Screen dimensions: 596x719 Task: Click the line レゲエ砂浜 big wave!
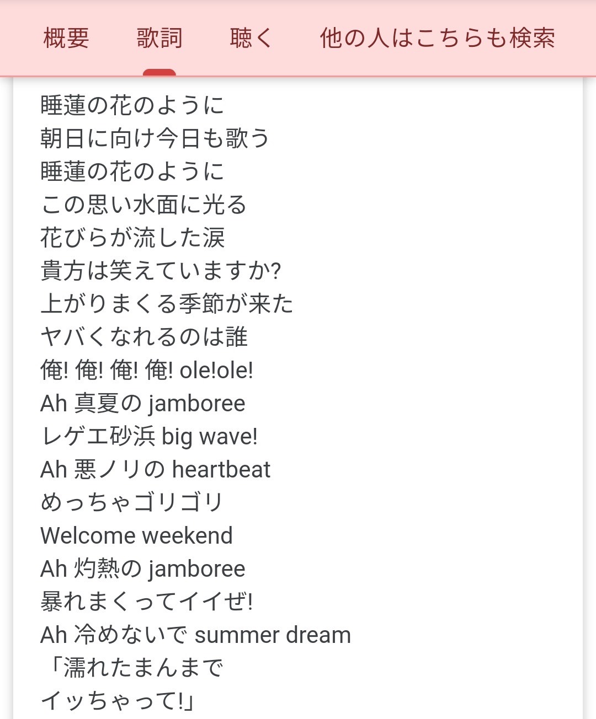click(x=149, y=436)
